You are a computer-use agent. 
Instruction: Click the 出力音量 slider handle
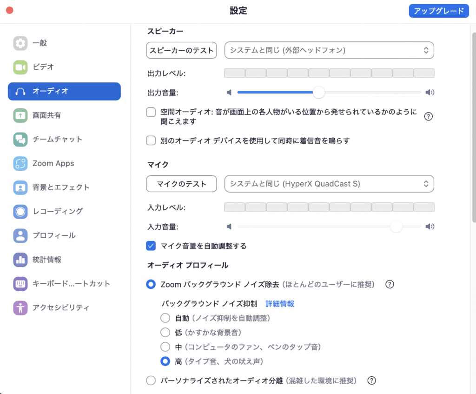319,93
